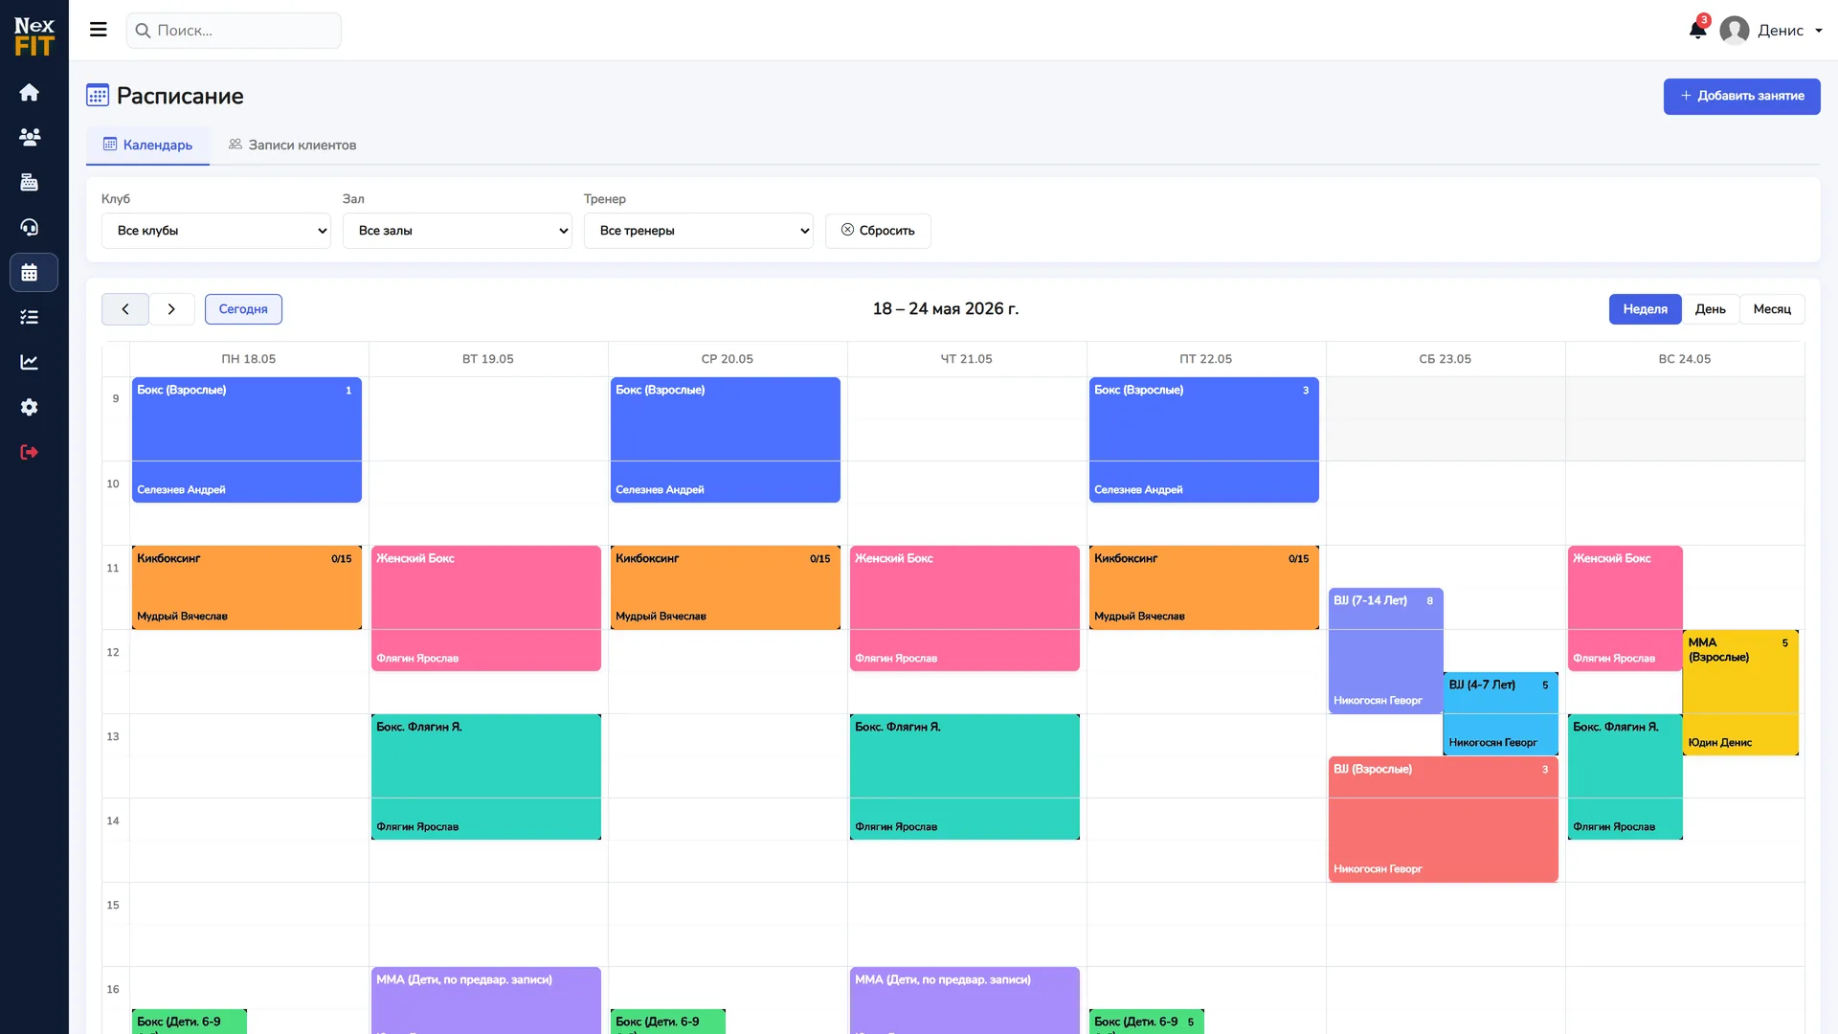Go to the next week
Image resolution: width=1838 pixels, height=1034 pixels.
point(171,309)
